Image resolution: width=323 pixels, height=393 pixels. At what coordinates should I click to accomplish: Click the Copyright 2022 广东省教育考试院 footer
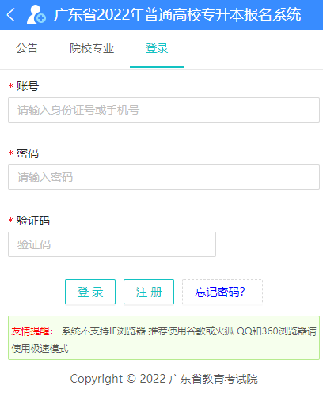click(x=164, y=379)
